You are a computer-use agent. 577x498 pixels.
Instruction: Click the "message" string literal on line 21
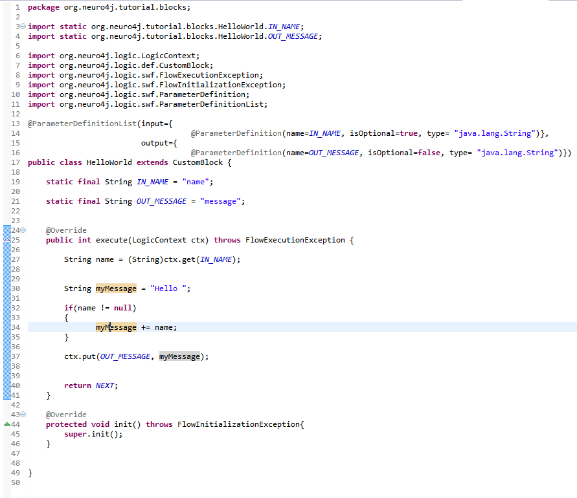point(221,201)
